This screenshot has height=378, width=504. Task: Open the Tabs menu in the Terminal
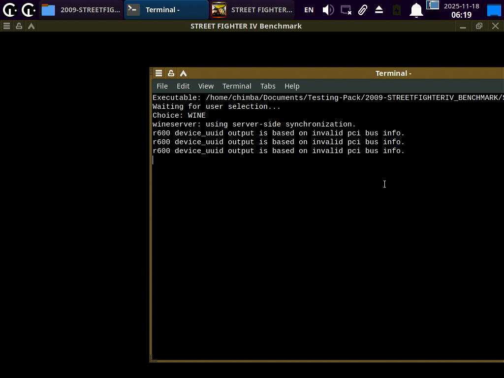tap(268, 86)
